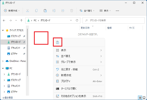Screen dimensions: 147x100
Task: Select pinned ダウンロード under Quick Access
Action: point(16,42)
